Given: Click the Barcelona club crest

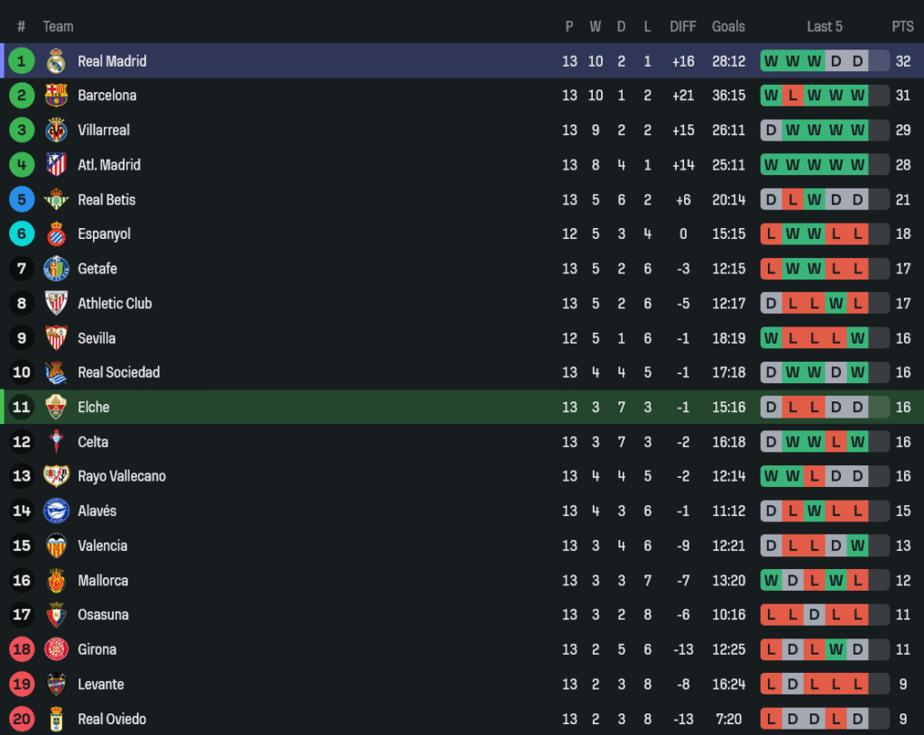Looking at the screenshot, I should point(56,96).
